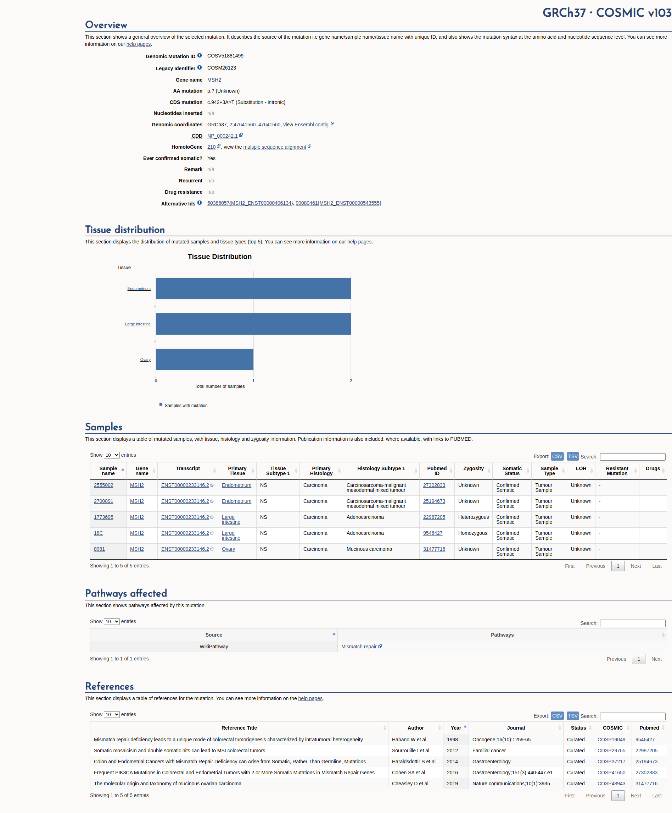This screenshot has width=672, height=813.
Task: Open the Ensembl contig link
Action: (311, 125)
